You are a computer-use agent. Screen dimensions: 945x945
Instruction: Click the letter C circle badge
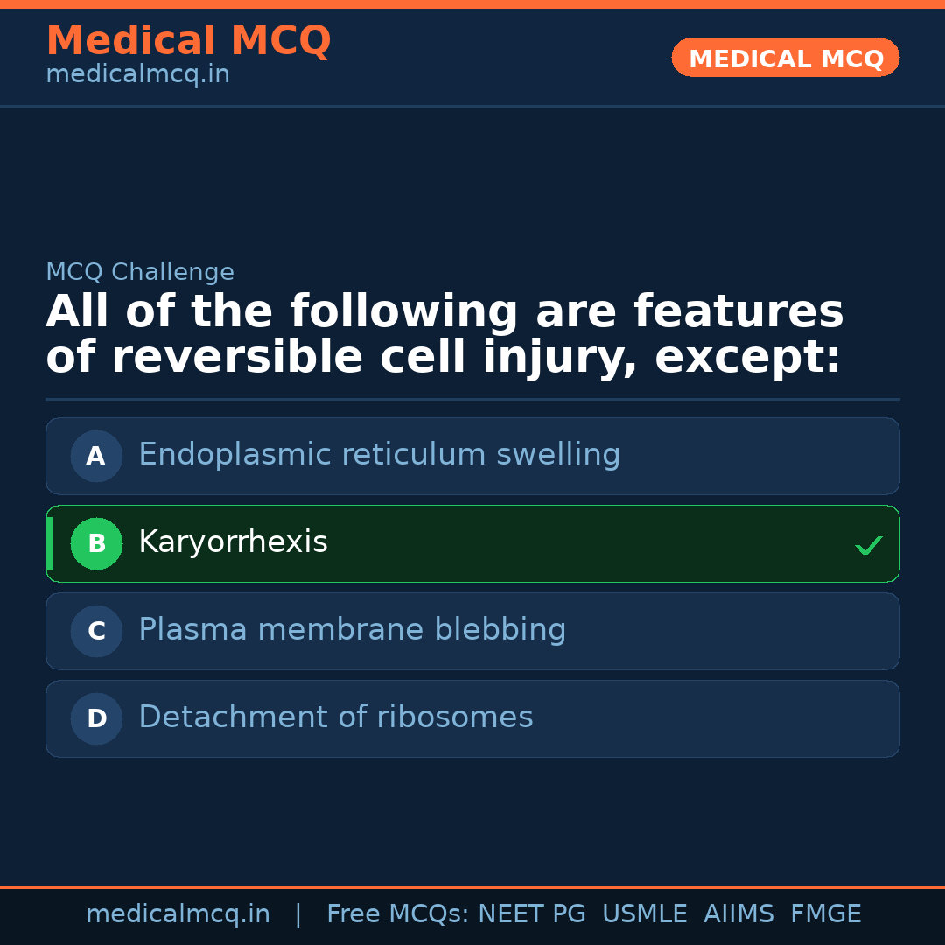(x=96, y=631)
